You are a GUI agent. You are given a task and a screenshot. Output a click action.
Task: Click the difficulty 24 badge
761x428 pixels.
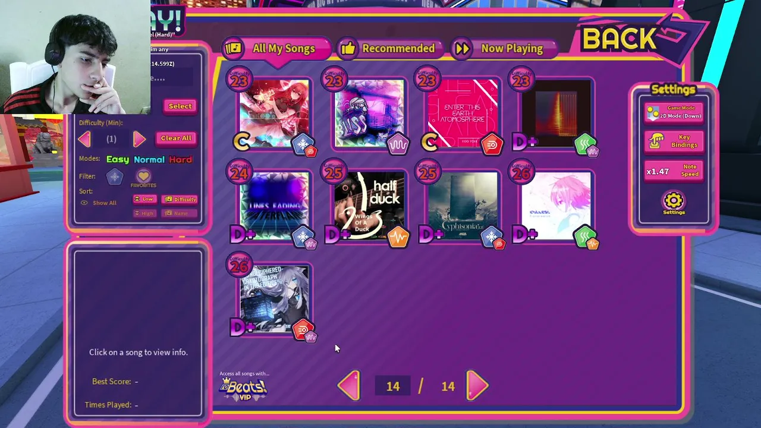[239, 173]
